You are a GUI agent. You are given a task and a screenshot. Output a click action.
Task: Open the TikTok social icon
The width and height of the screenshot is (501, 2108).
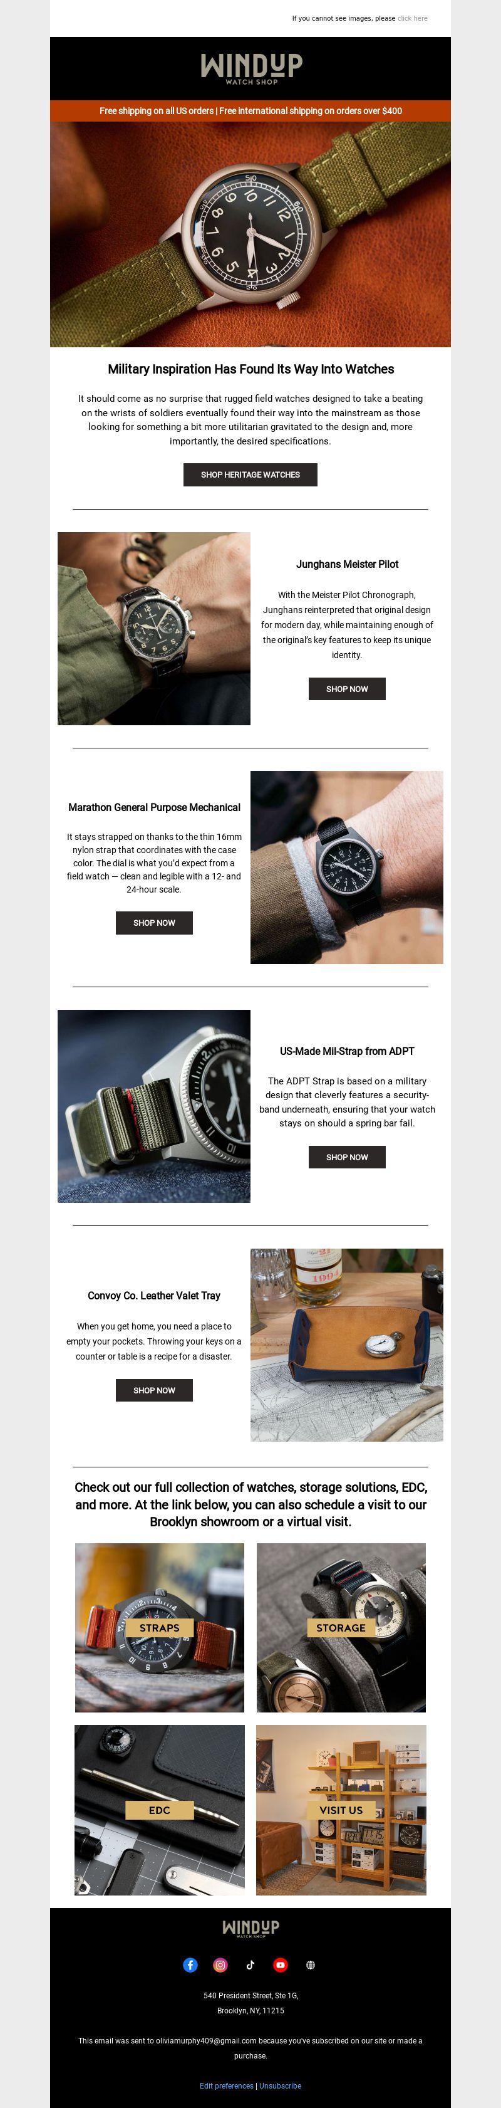click(x=250, y=1965)
